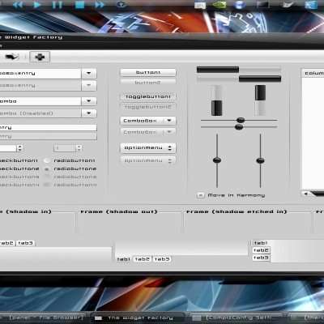Select tab1 in the vertical-tab notebook
324x324 pixels.
click(x=261, y=243)
